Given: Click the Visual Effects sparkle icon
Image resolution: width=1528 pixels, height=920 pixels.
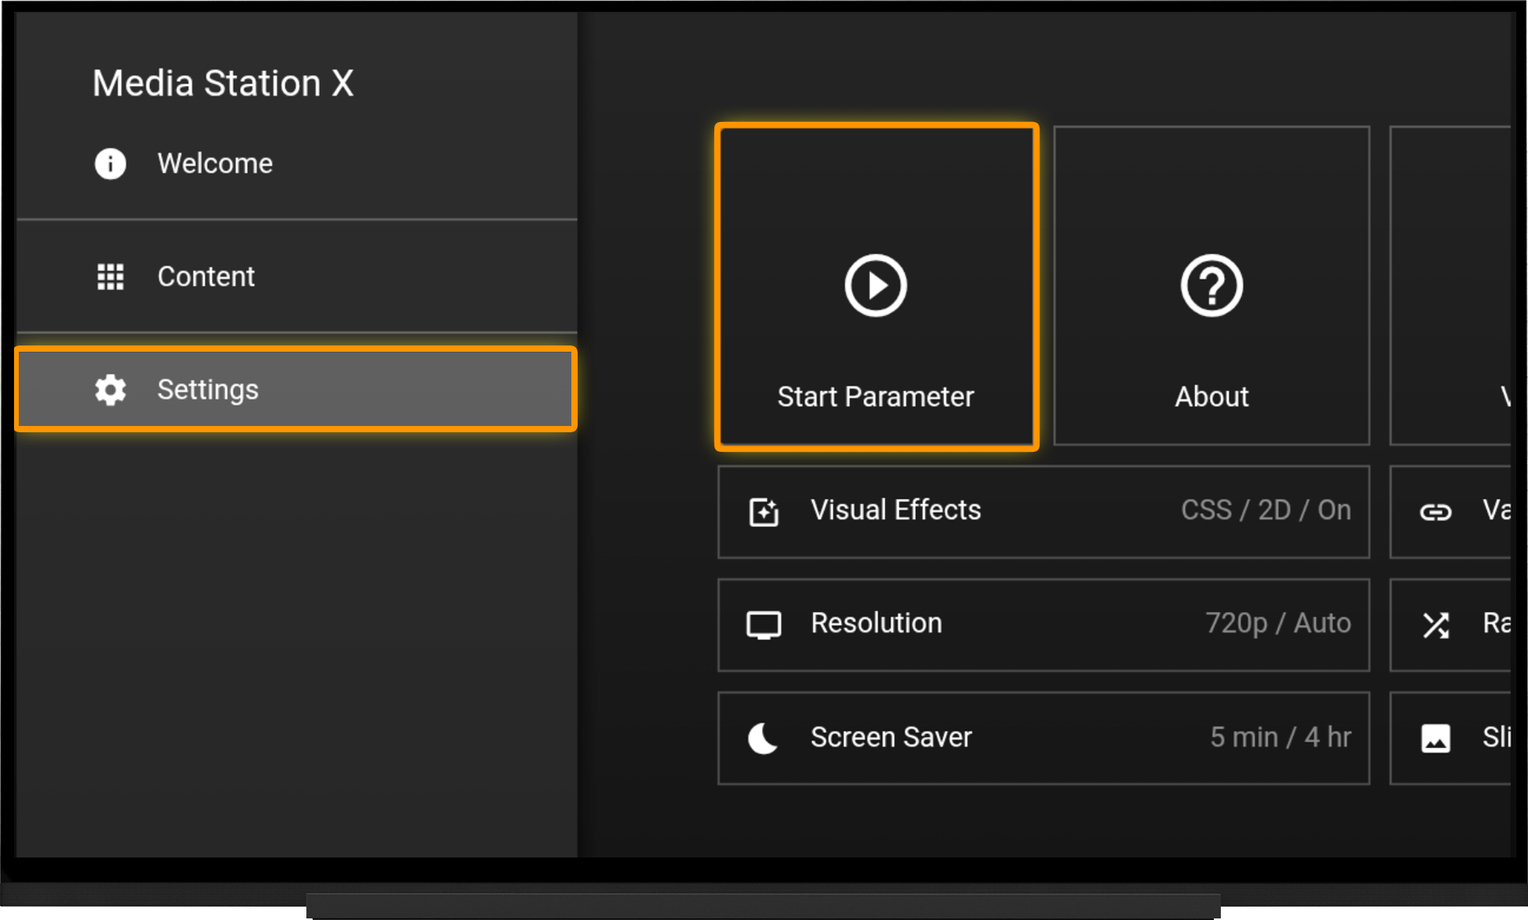Looking at the screenshot, I should [x=764, y=512].
